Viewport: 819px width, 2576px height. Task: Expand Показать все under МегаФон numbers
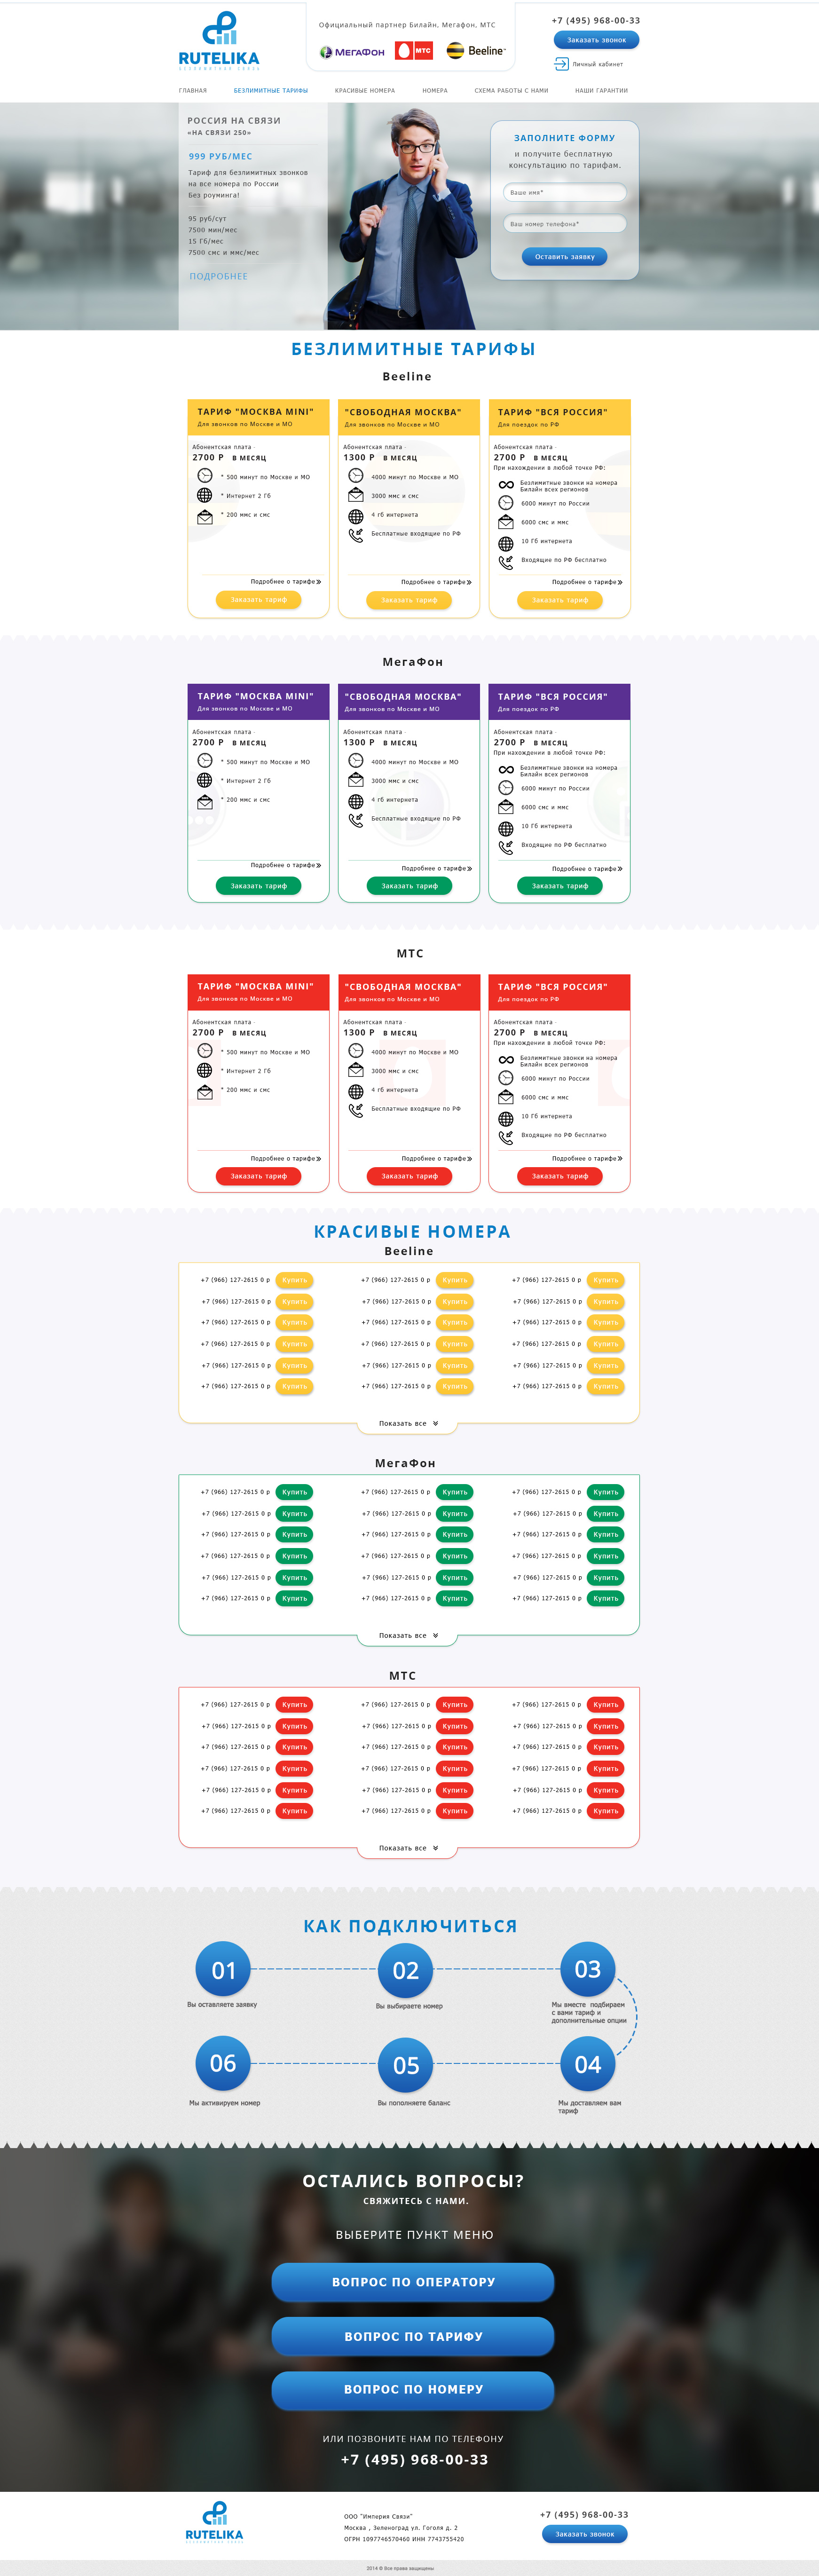tap(408, 1635)
